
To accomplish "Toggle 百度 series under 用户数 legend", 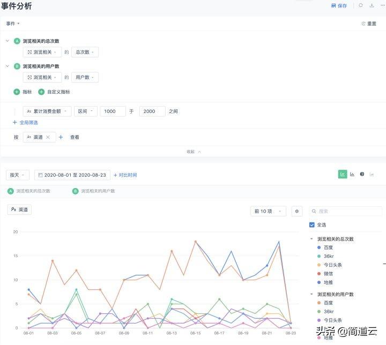I will point(325,303).
